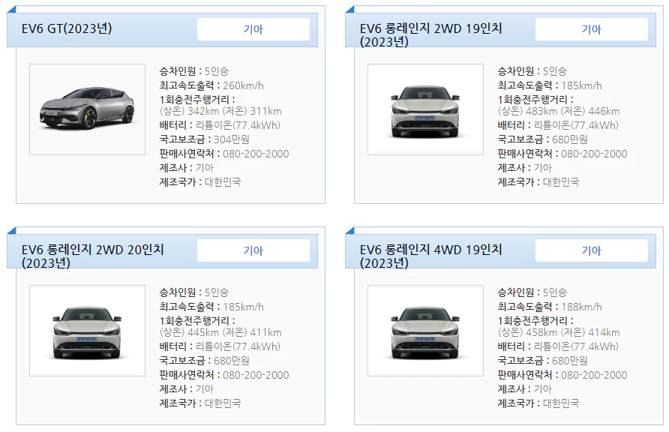Click 185km/h speed on 2WD 20인치 card
Screen dimensions: 669x432
(x=243, y=307)
